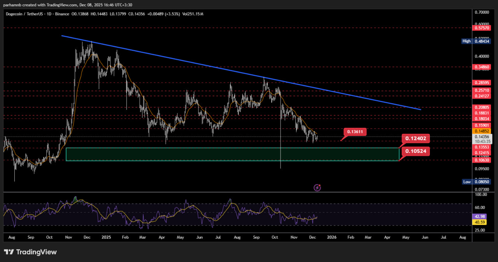Select the blue descending trendline
The height and width of the screenshot is (262, 498).
[x=241, y=73]
